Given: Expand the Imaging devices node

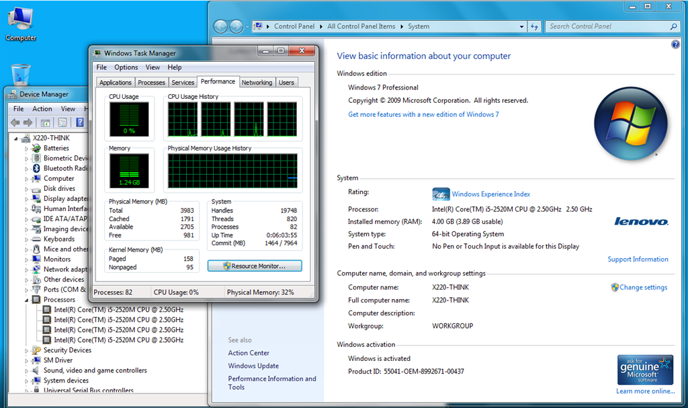Looking at the screenshot, I should click(26, 229).
